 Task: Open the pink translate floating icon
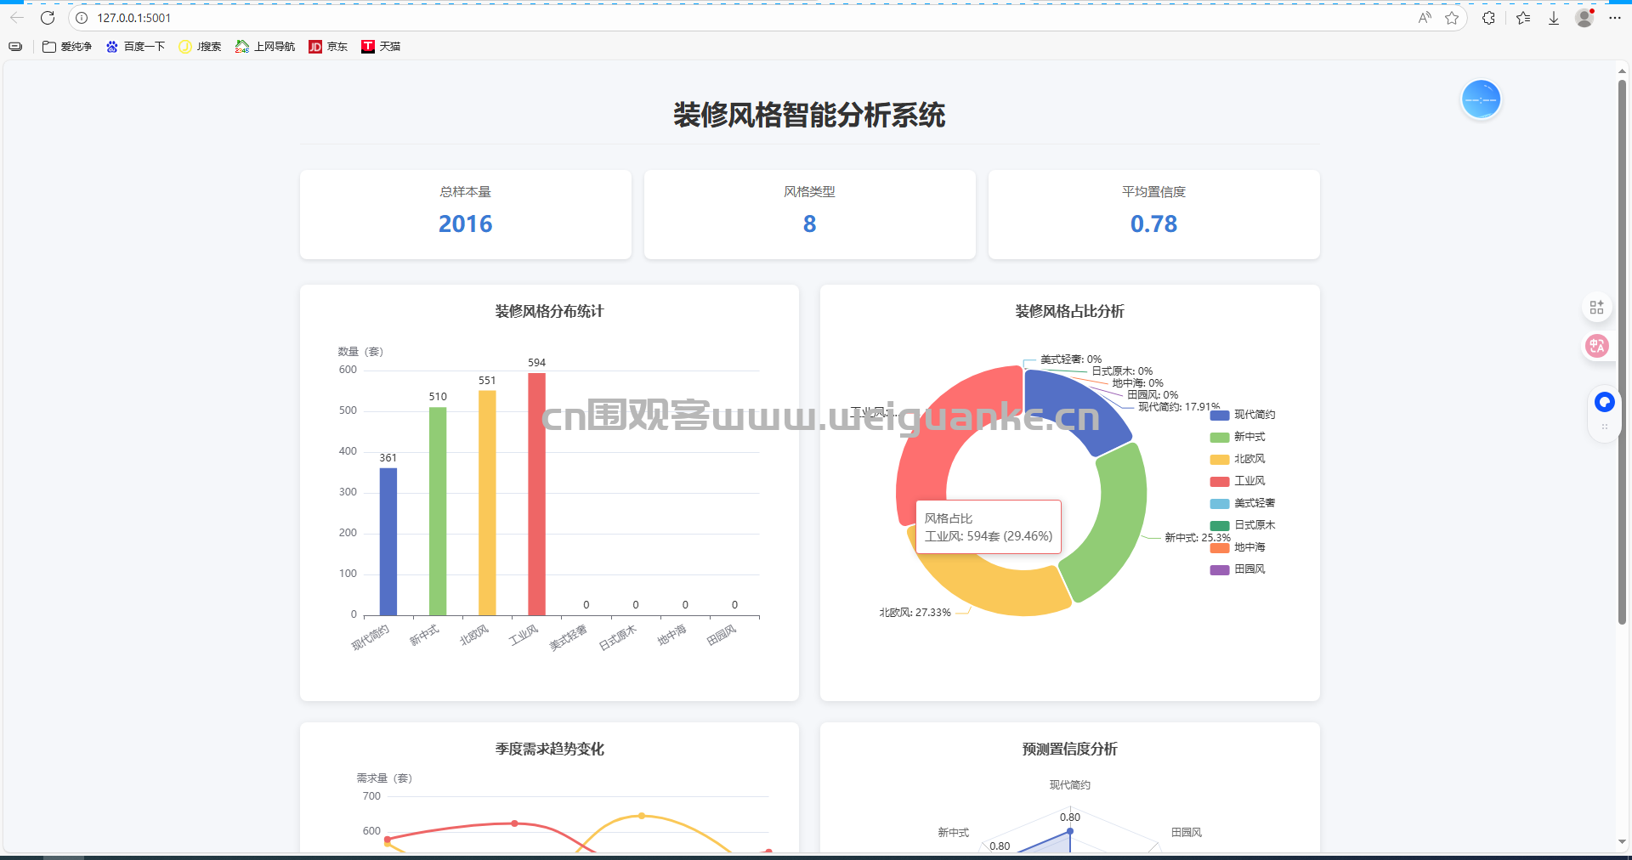point(1596,346)
